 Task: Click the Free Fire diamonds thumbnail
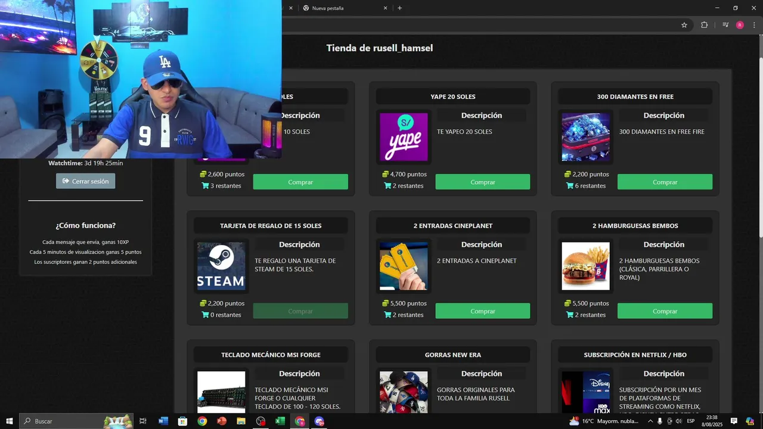click(x=585, y=137)
